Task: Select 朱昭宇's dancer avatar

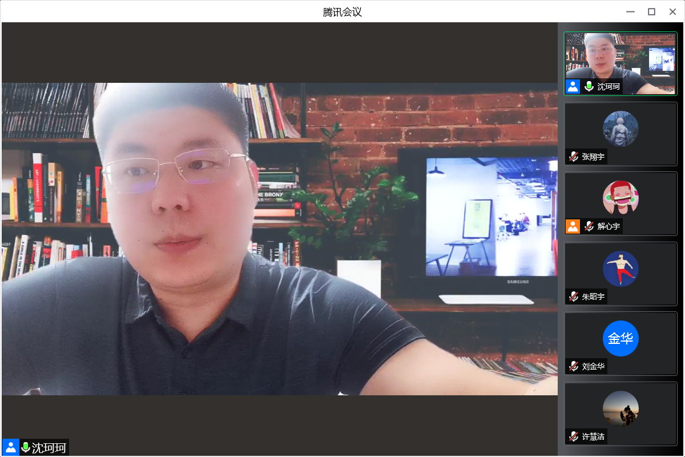Action: pos(620,268)
